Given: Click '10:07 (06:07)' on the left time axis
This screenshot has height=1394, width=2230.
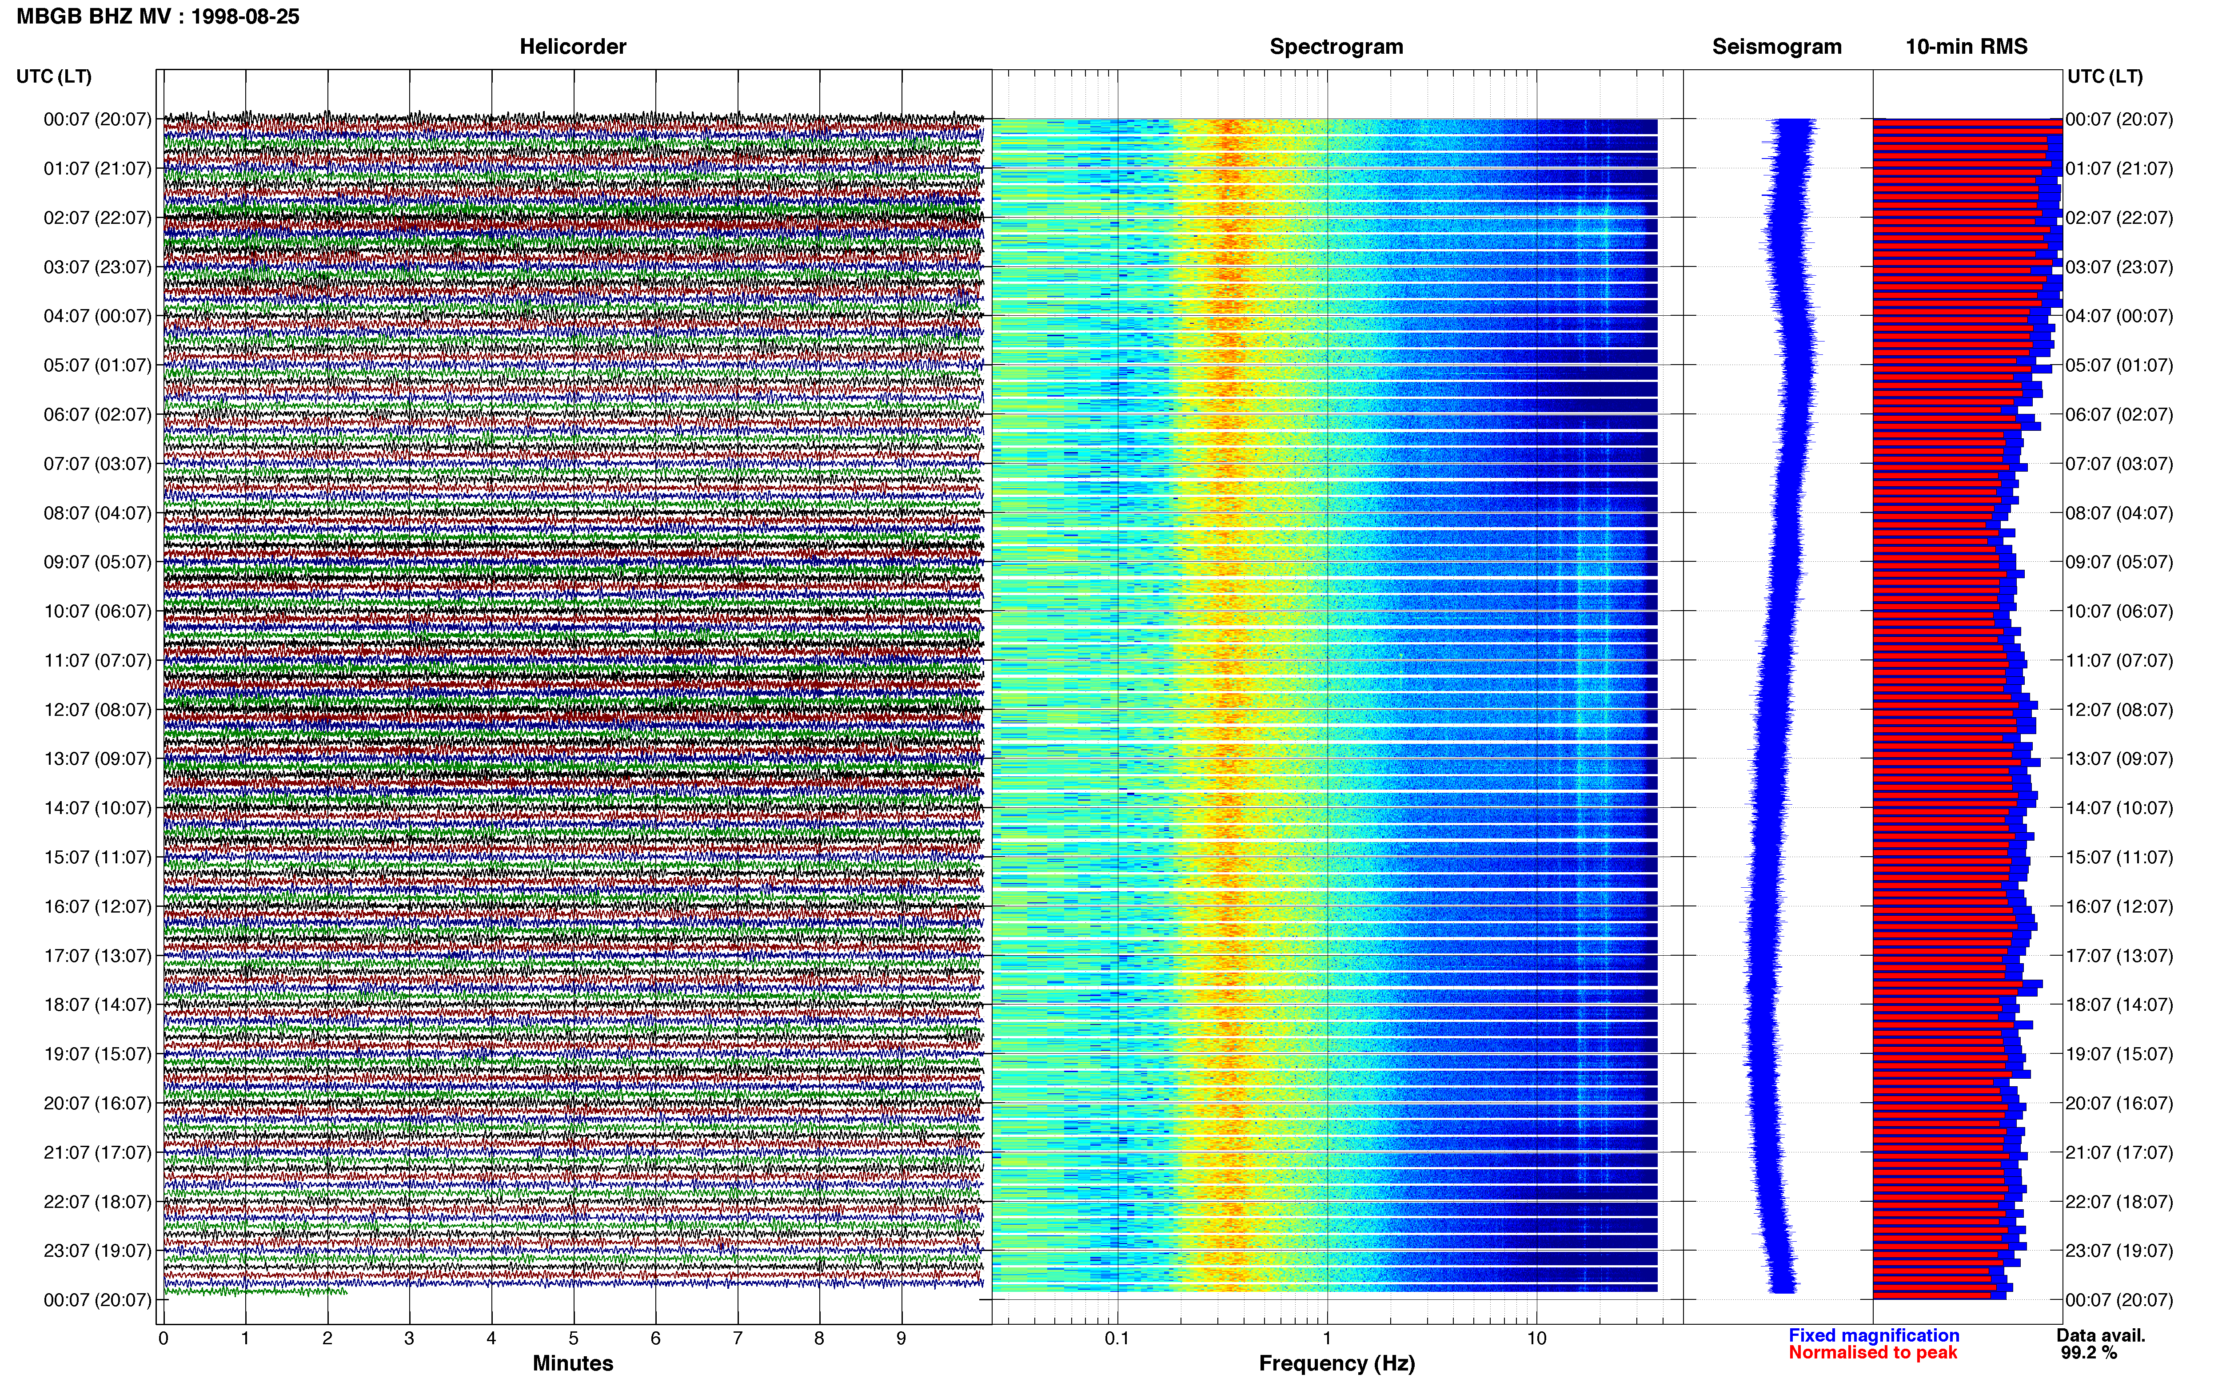Looking at the screenshot, I should [x=98, y=611].
